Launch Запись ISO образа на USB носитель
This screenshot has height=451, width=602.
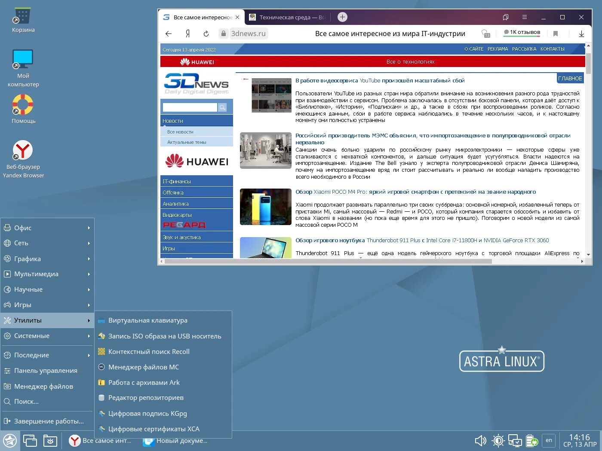[x=163, y=336]
